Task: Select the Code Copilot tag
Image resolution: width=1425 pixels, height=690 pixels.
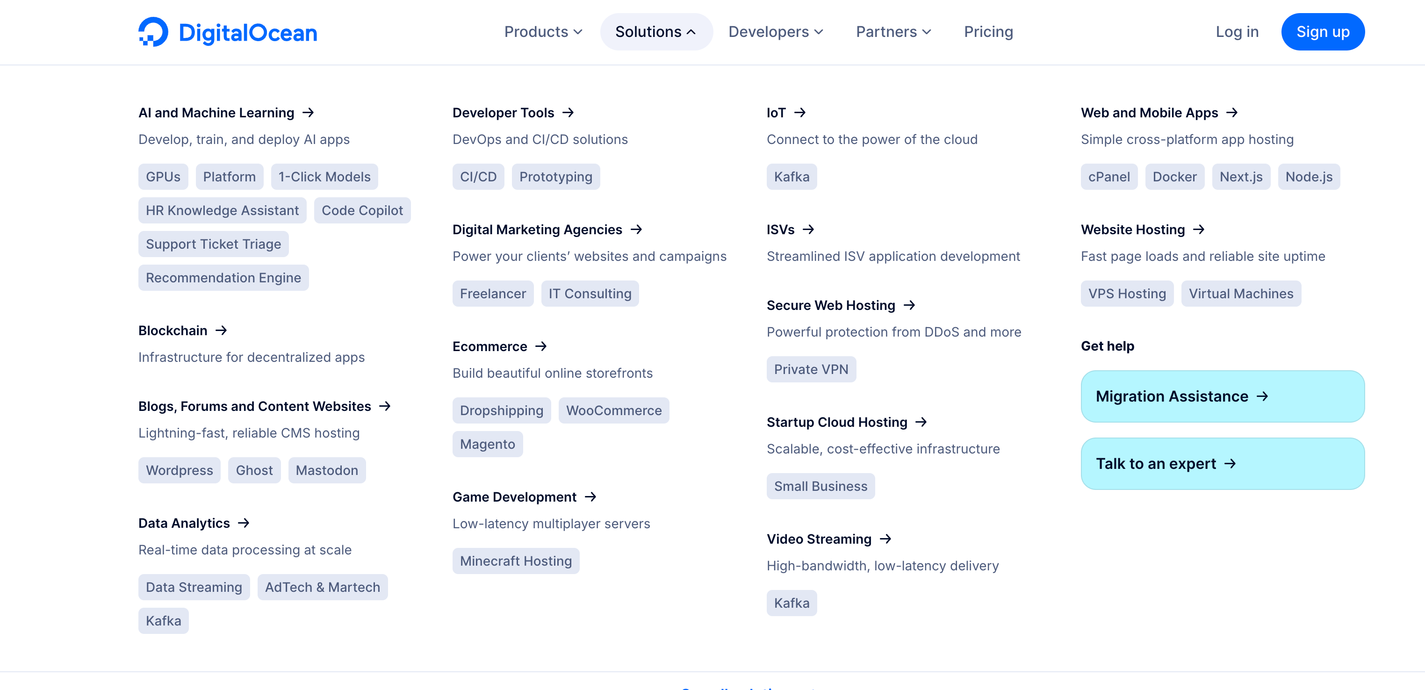Action: pyautogui.click(x=362, y=210)
